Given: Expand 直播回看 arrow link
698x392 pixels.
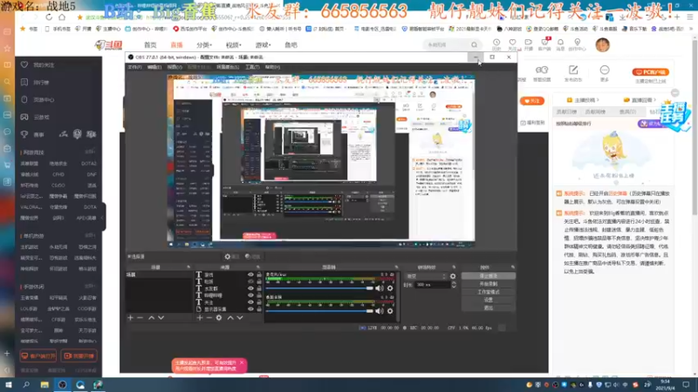Looking at the screenshot, I should tap(640, 100).
